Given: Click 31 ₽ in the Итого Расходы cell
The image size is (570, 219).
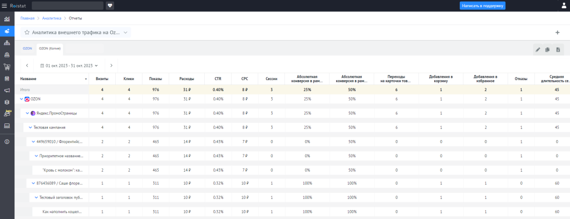Looking at the screenshot, I should click(x=187, y=89).
